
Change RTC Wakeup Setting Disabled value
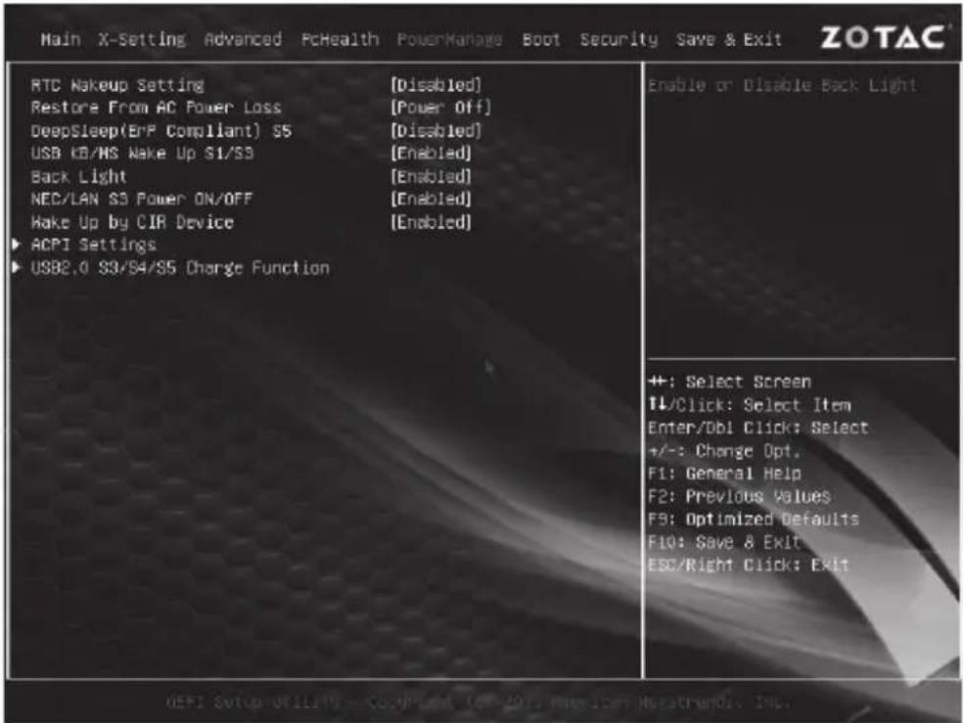(436, 85)
